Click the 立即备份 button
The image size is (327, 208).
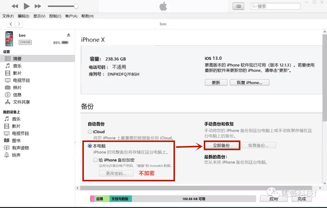pyautogui.click(x=222, y=145)
